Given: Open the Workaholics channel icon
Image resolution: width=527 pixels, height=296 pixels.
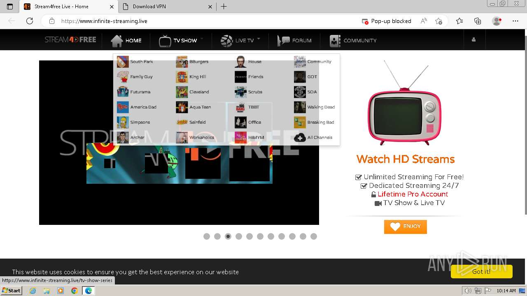Looking at the screenshot, I should pos(182,138).
